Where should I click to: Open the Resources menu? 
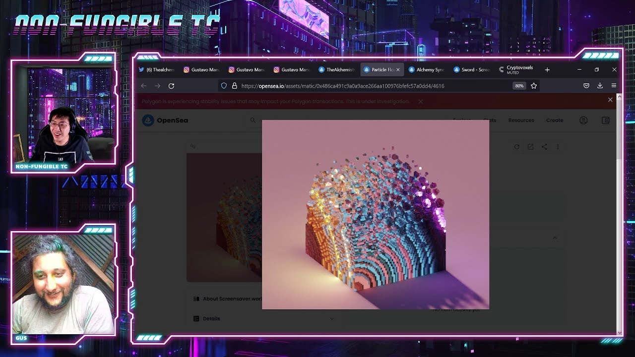[521, 120]
